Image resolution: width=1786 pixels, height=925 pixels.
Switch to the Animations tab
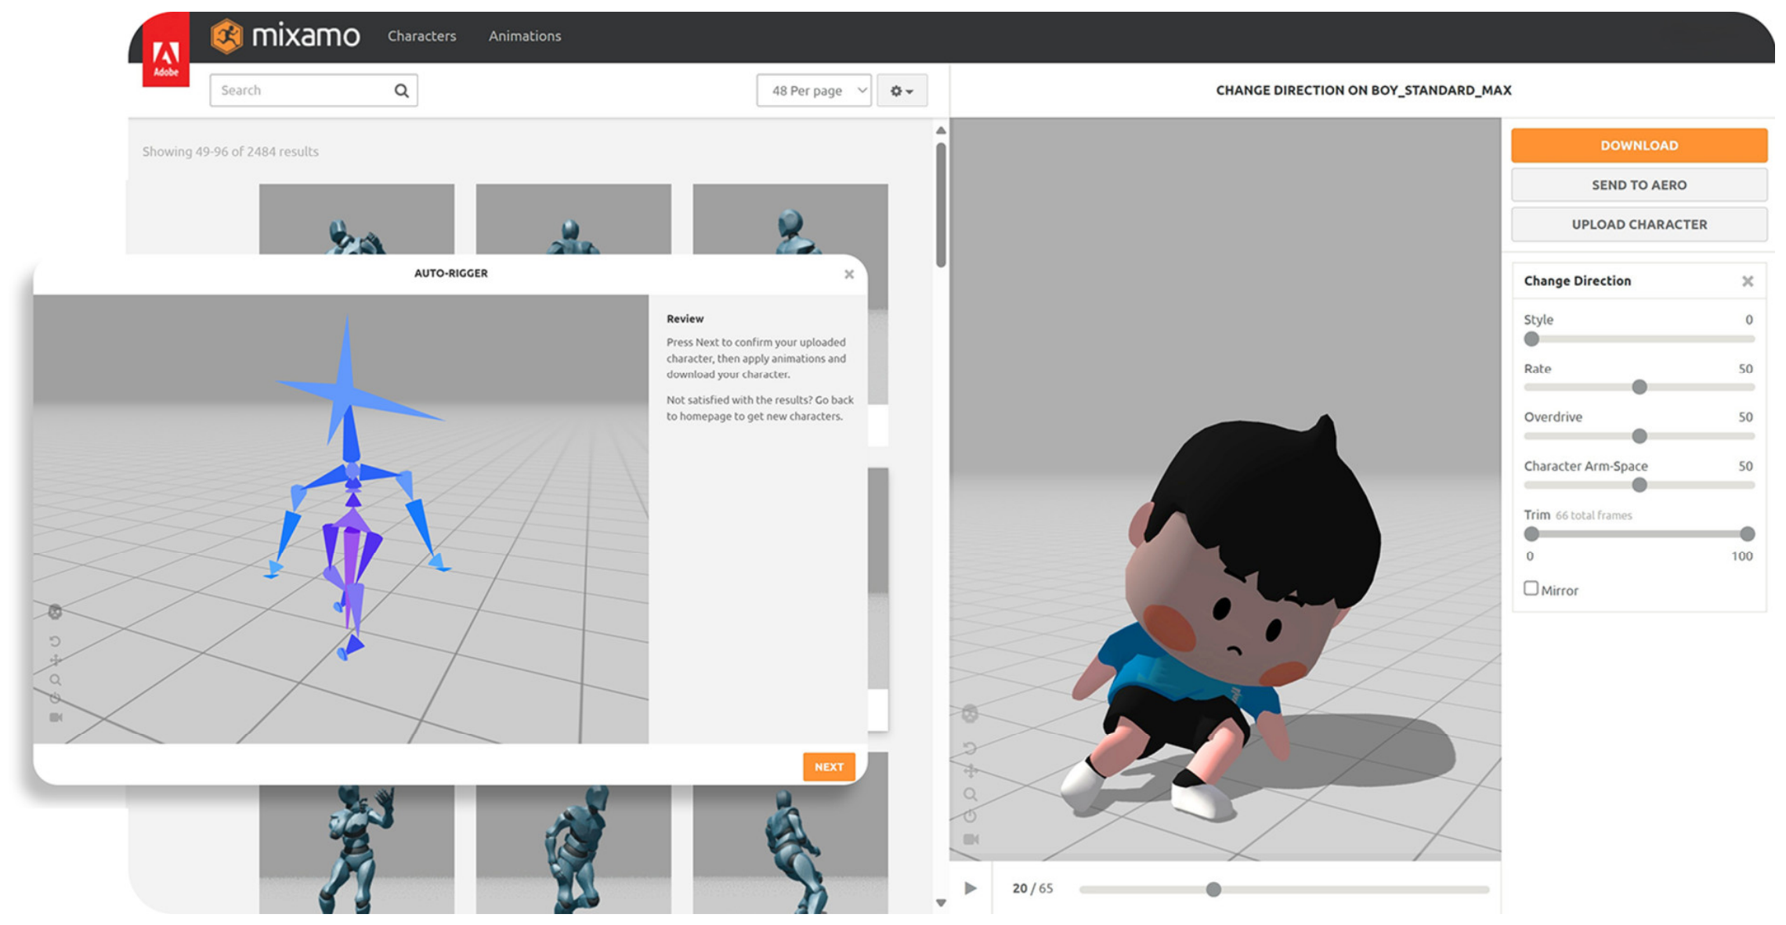(x=525, y=36)
